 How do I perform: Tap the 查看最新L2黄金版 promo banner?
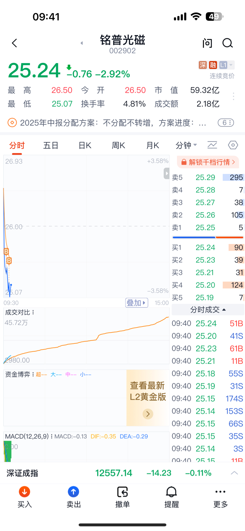pyautogui.click(x=148, y=398)
